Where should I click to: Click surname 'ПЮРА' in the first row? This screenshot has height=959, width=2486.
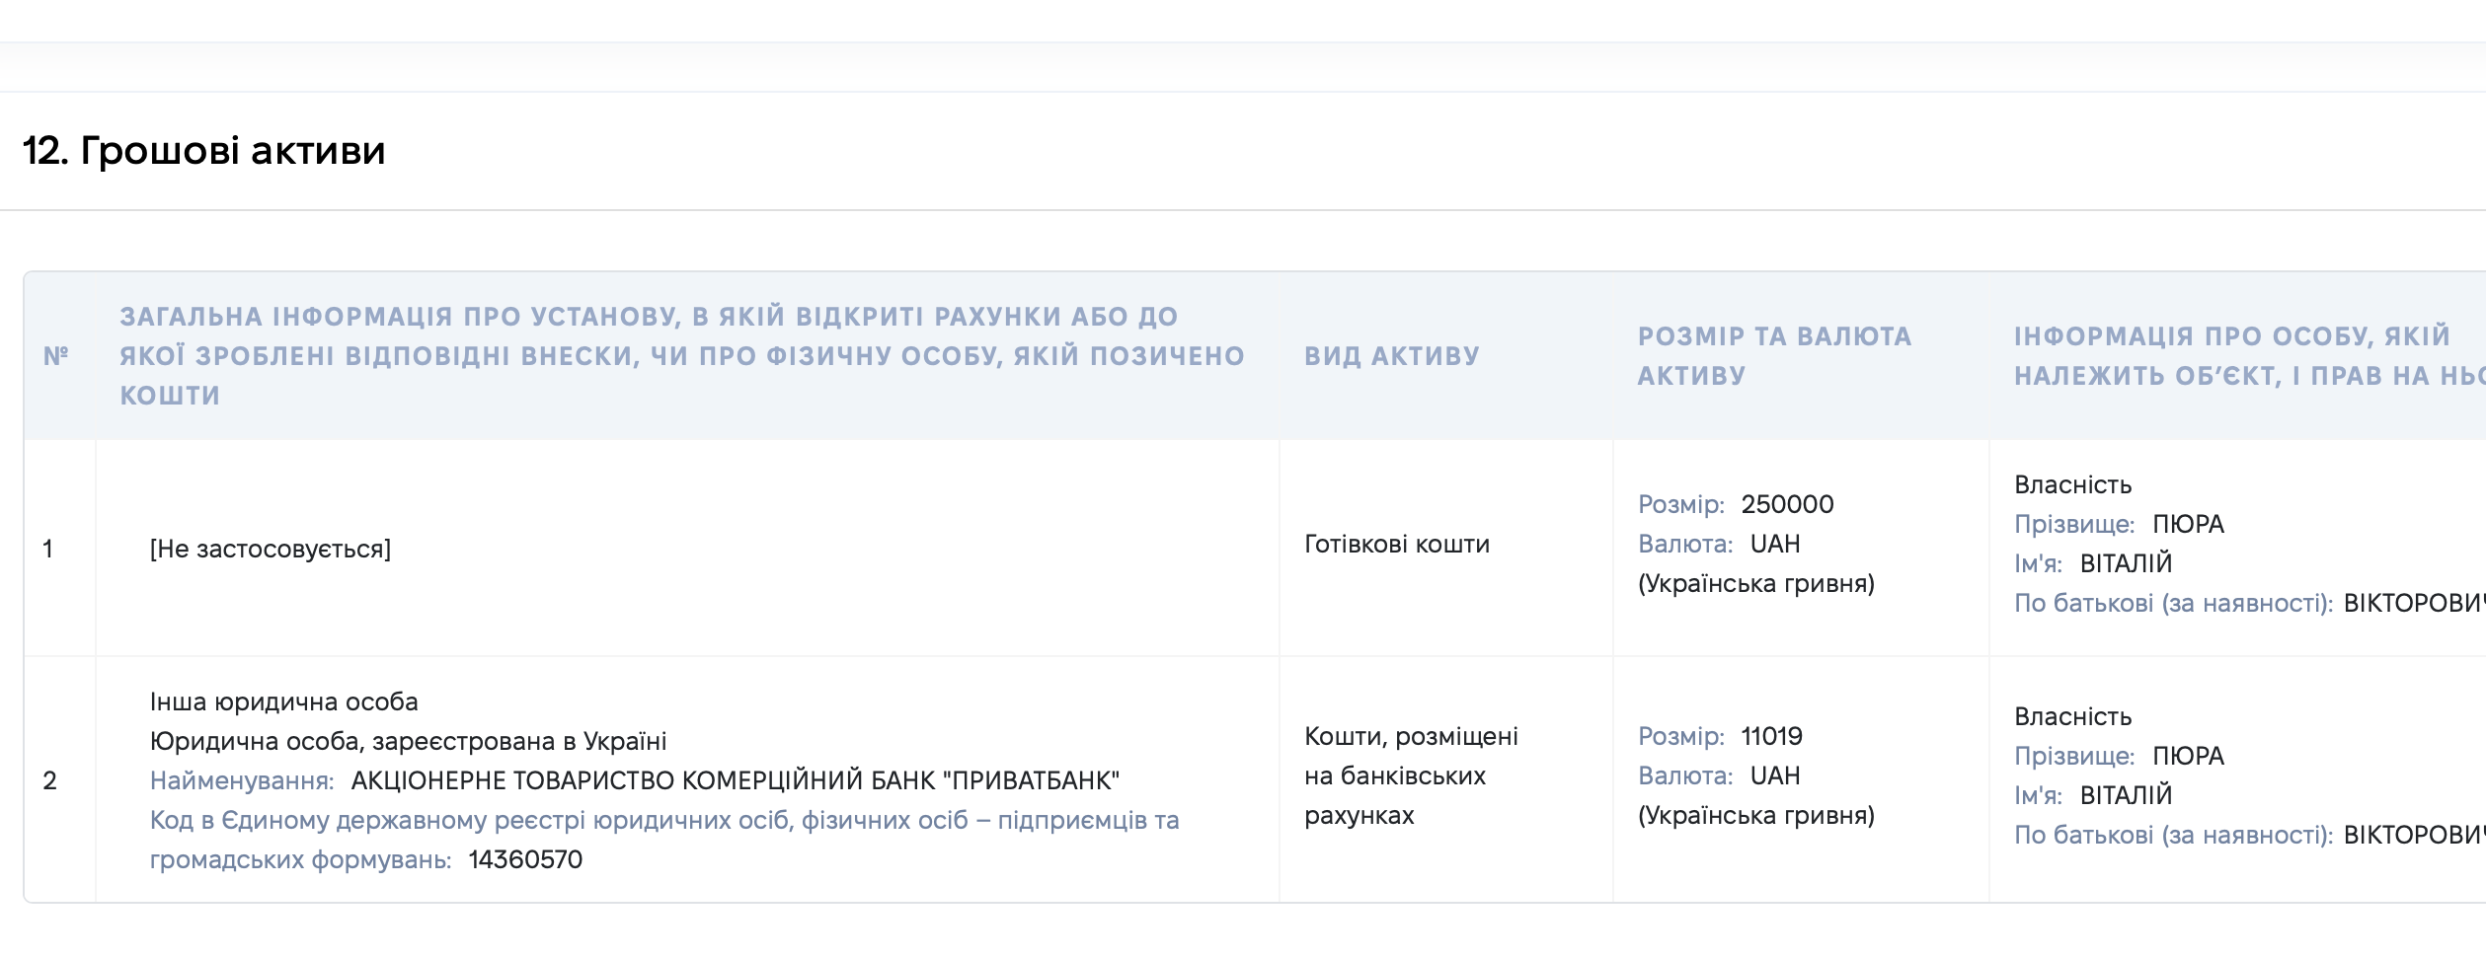[2188, 524]
